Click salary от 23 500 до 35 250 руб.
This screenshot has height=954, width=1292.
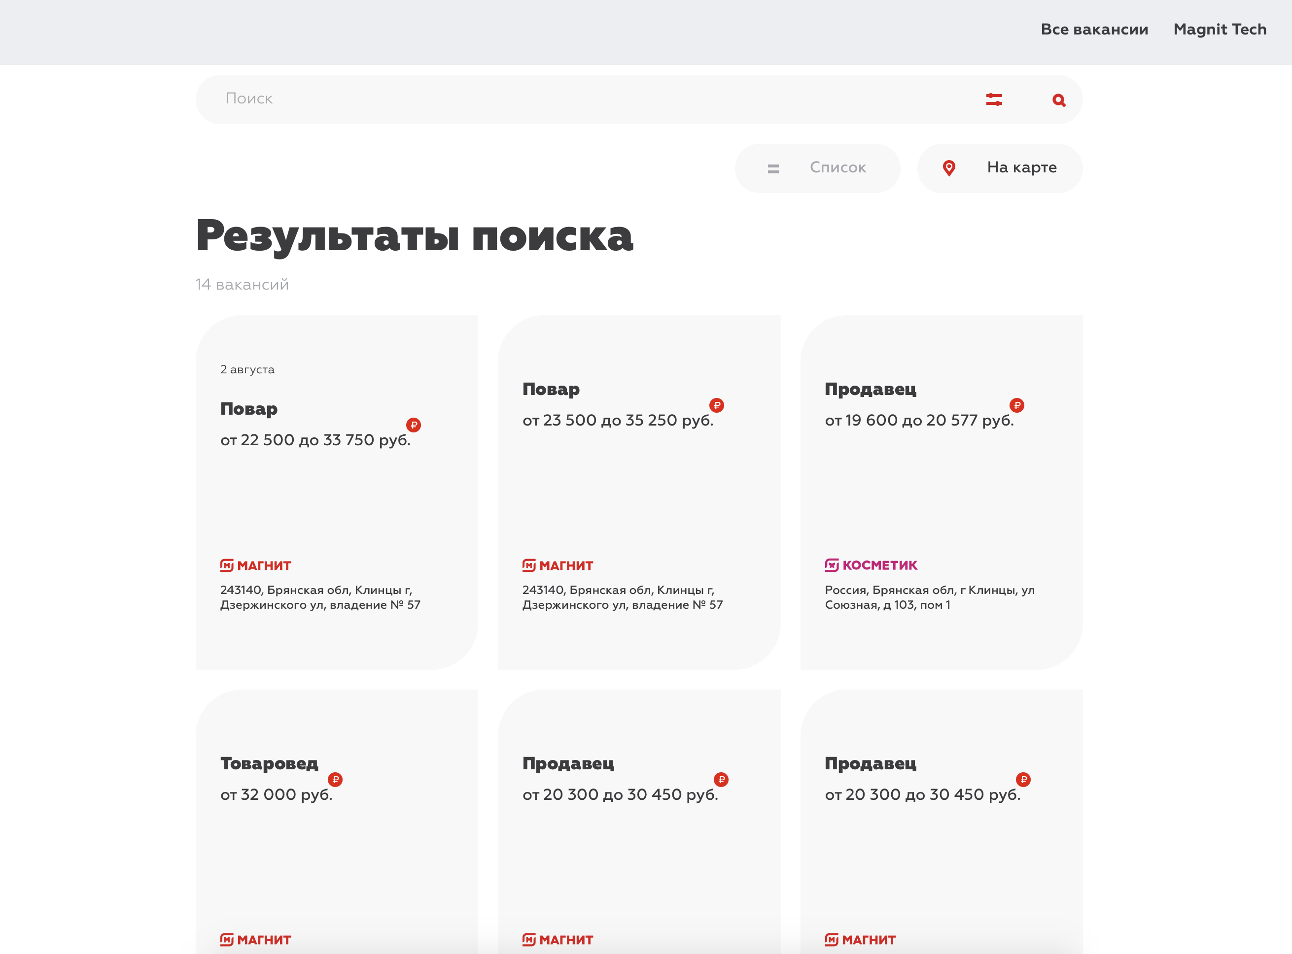click(618, 421)
